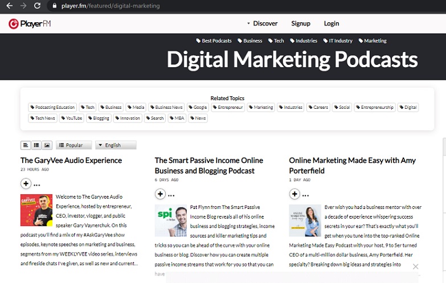The height and width of the screenshot is (283, 446).
Task: Open the Popular sort dropdown
Action: pos(74,145)
